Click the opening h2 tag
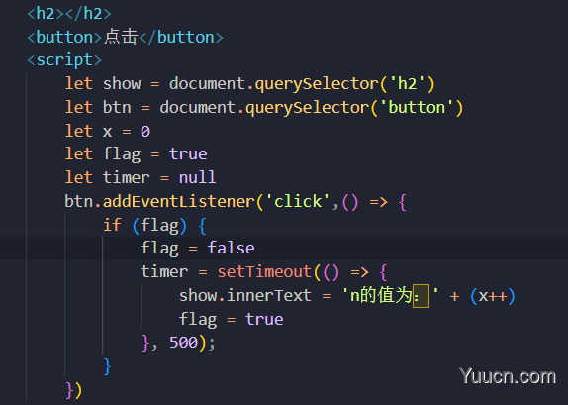 coord(46,14)
